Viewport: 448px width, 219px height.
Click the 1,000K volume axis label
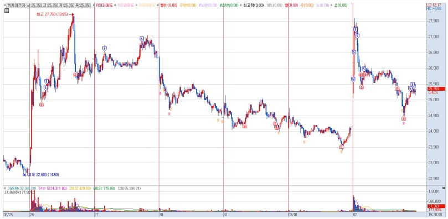[434, 191]
